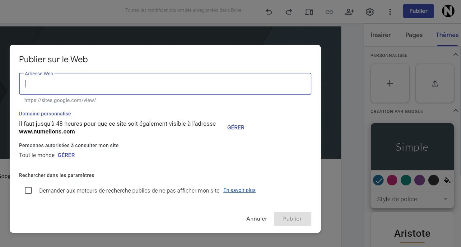Import a theme with upload icon
This screenshot has width=461, height=247.
click(435, 83)
